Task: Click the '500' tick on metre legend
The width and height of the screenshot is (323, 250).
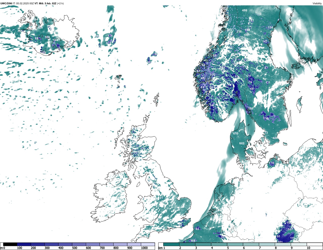Action: 75,248
